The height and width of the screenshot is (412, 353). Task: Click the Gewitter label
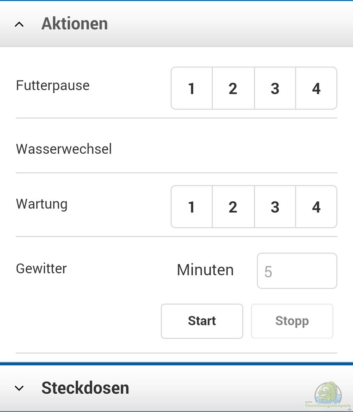tap(41, 269)
